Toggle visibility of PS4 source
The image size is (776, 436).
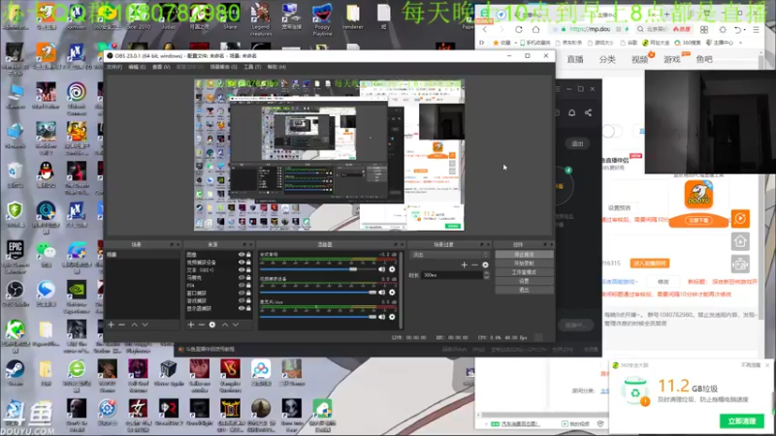(x=242, y=285)
